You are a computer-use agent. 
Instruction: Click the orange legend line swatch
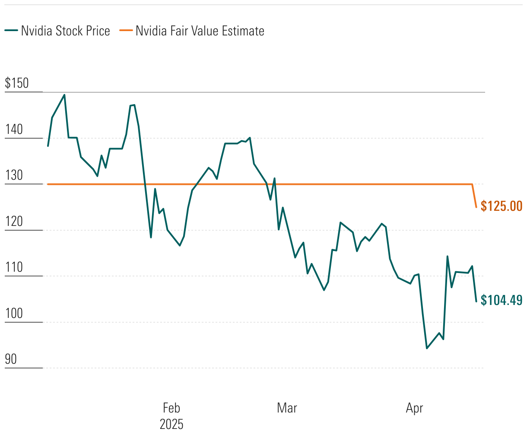point(126,31)
